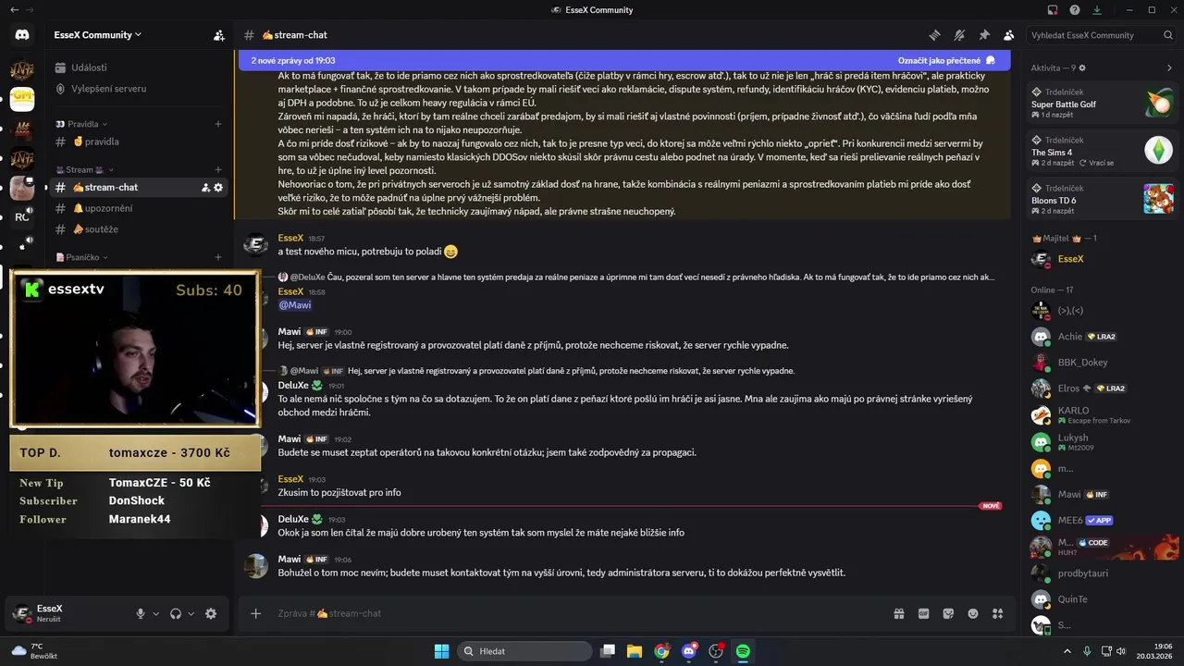Screen dimensions: 1184x666
Task: Open member BBK_Dokey profile
Action: pos(1104,363)
